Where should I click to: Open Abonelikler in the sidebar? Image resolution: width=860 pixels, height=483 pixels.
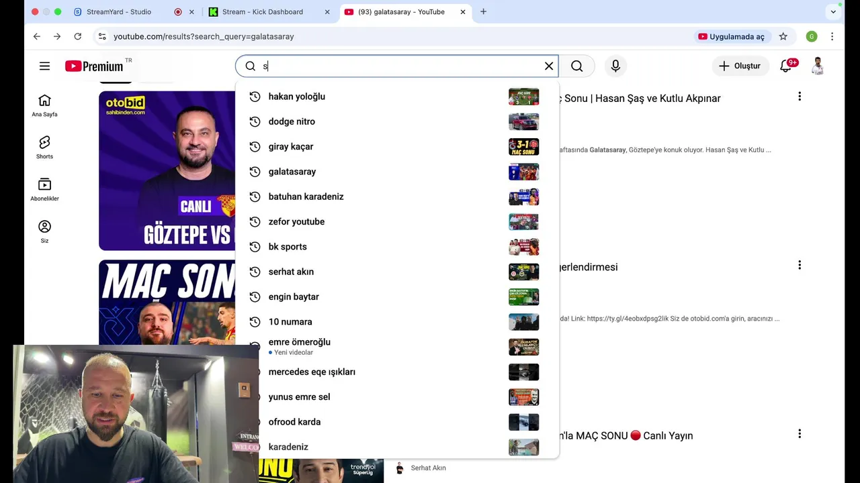click(44, 190)
